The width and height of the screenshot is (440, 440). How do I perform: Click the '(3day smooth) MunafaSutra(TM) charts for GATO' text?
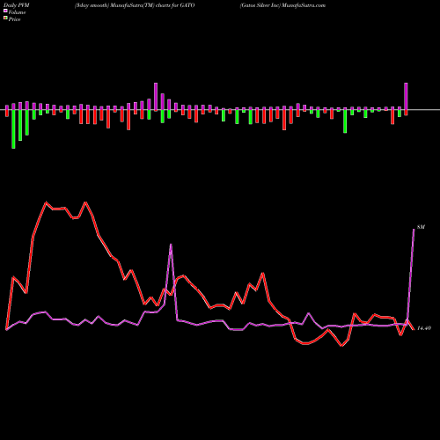135,5
